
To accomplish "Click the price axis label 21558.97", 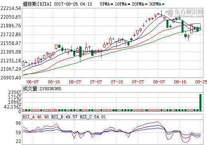I will 11,43.
